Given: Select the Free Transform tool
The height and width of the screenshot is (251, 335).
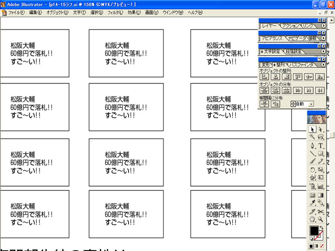Looking at the screenshot, I should tap(320, 178).
